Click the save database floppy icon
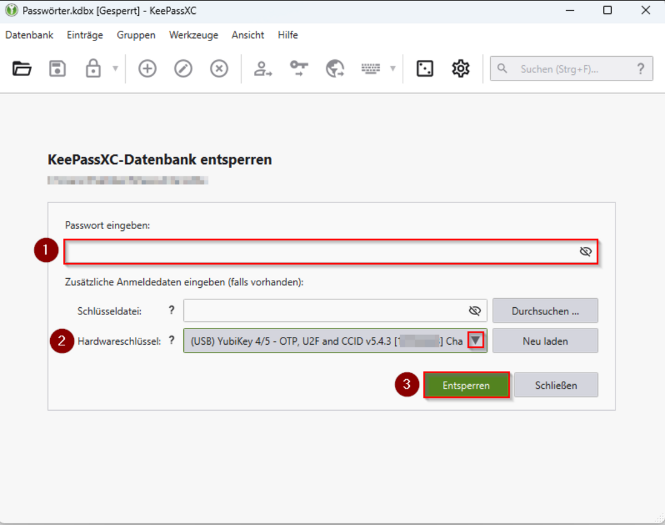 (x=57, y=68)
